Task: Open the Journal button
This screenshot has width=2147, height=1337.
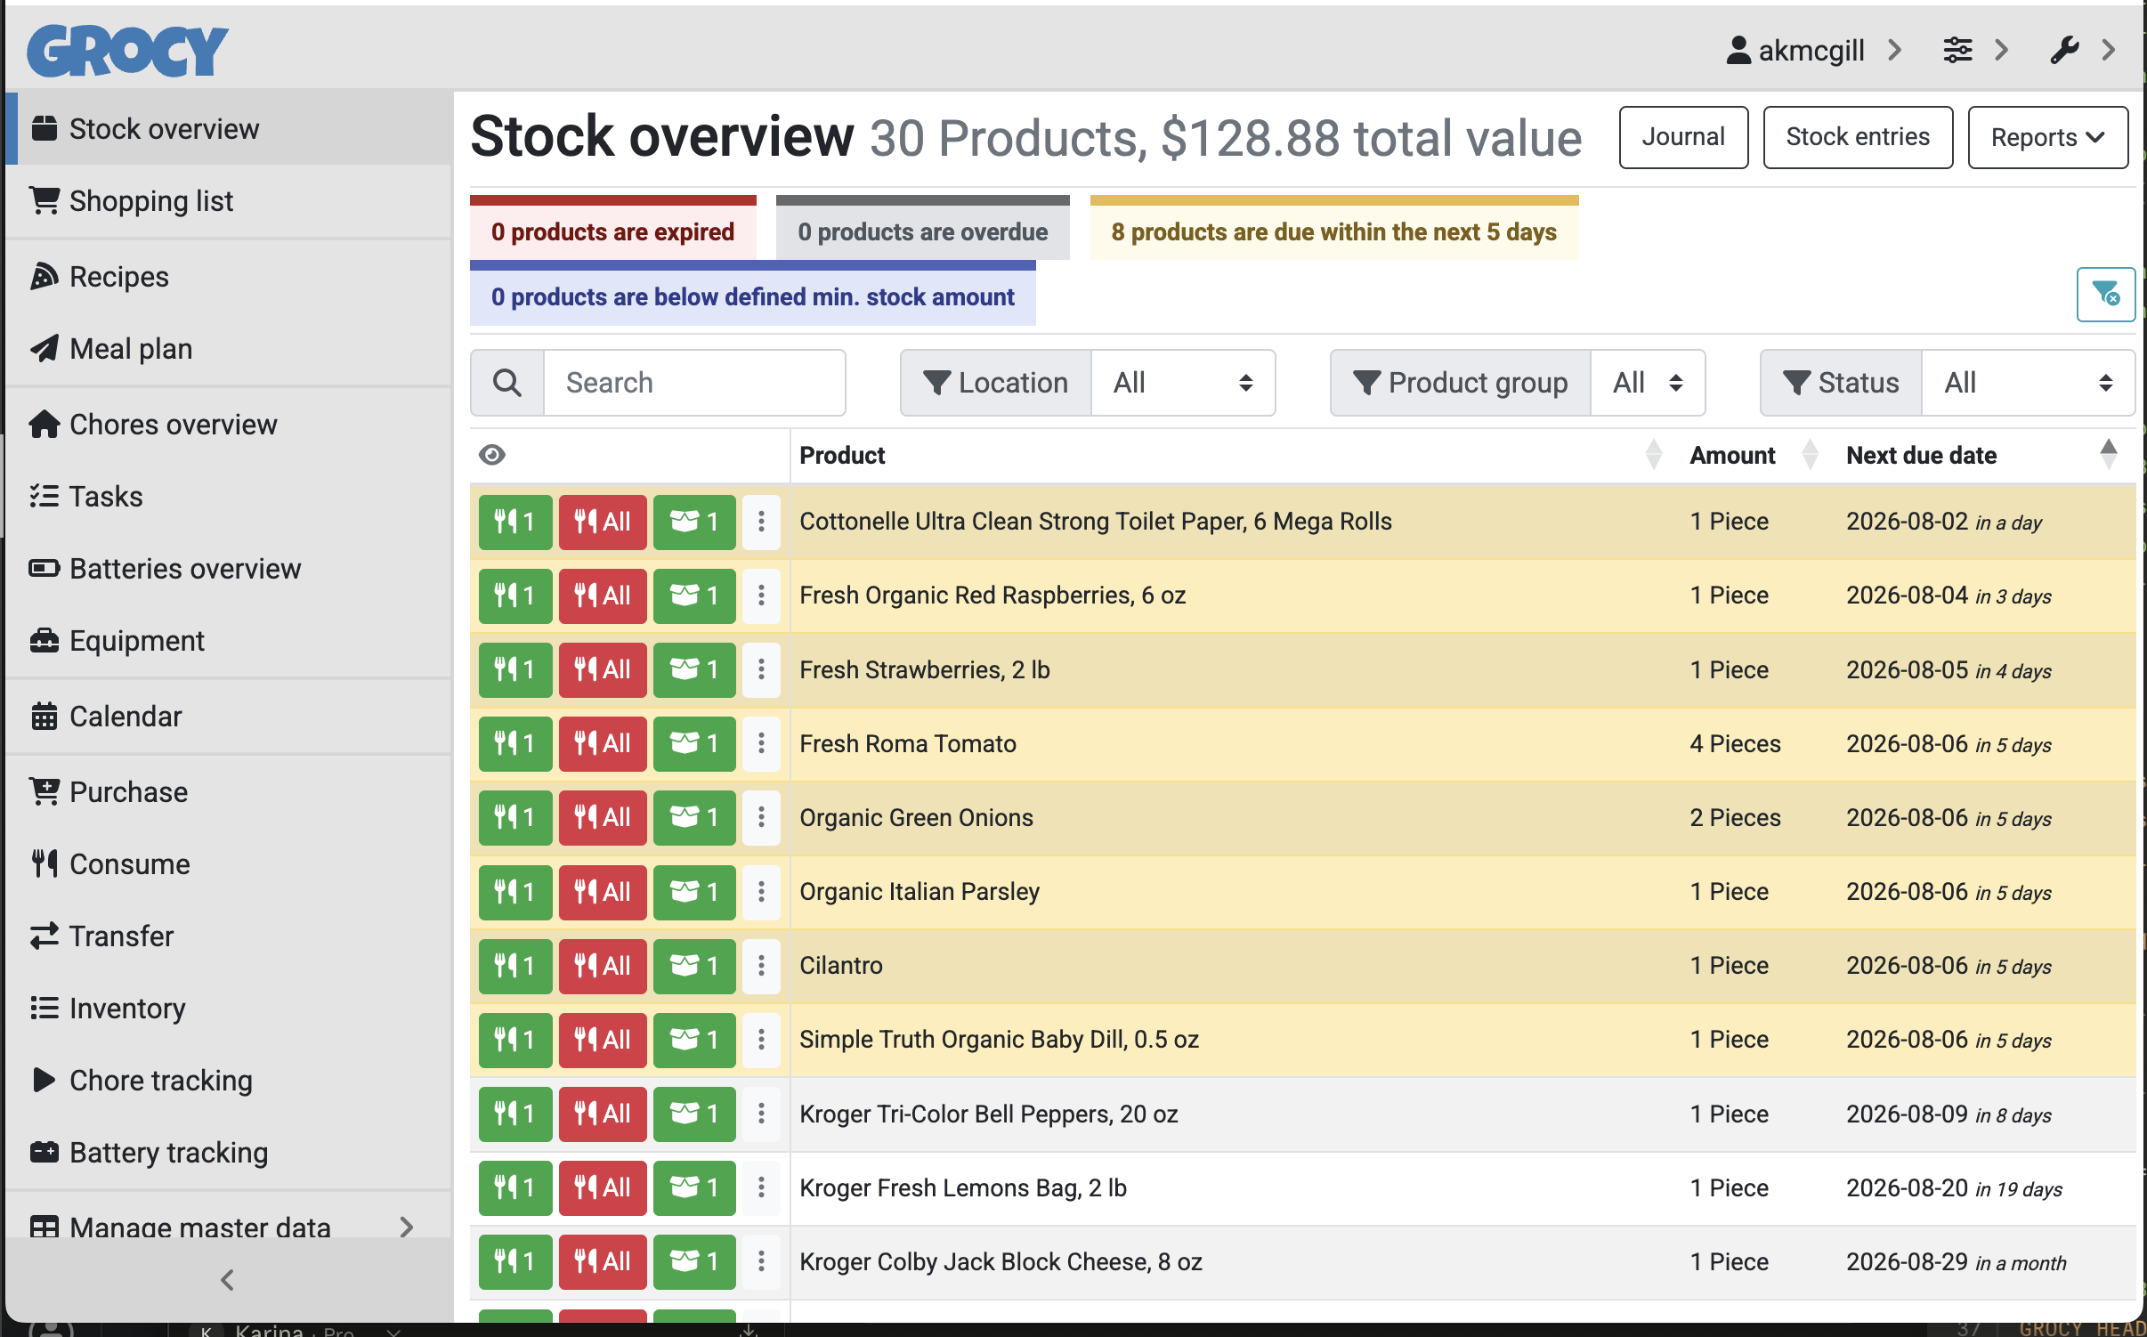Action: point(1683,137)
